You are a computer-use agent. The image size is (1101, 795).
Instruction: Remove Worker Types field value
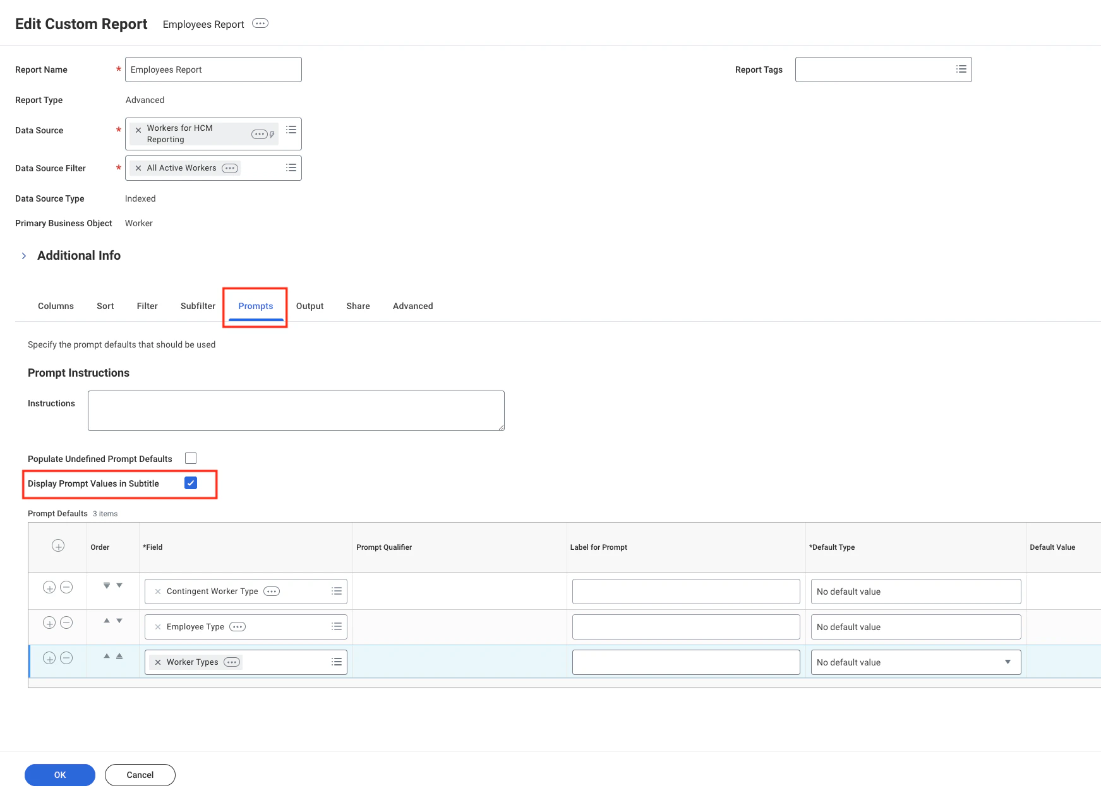click(x=158, y=662)
